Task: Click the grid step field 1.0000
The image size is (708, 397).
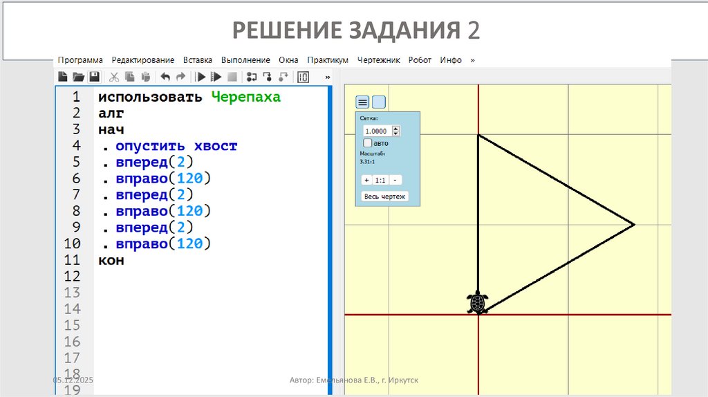Action: [376, 131]
